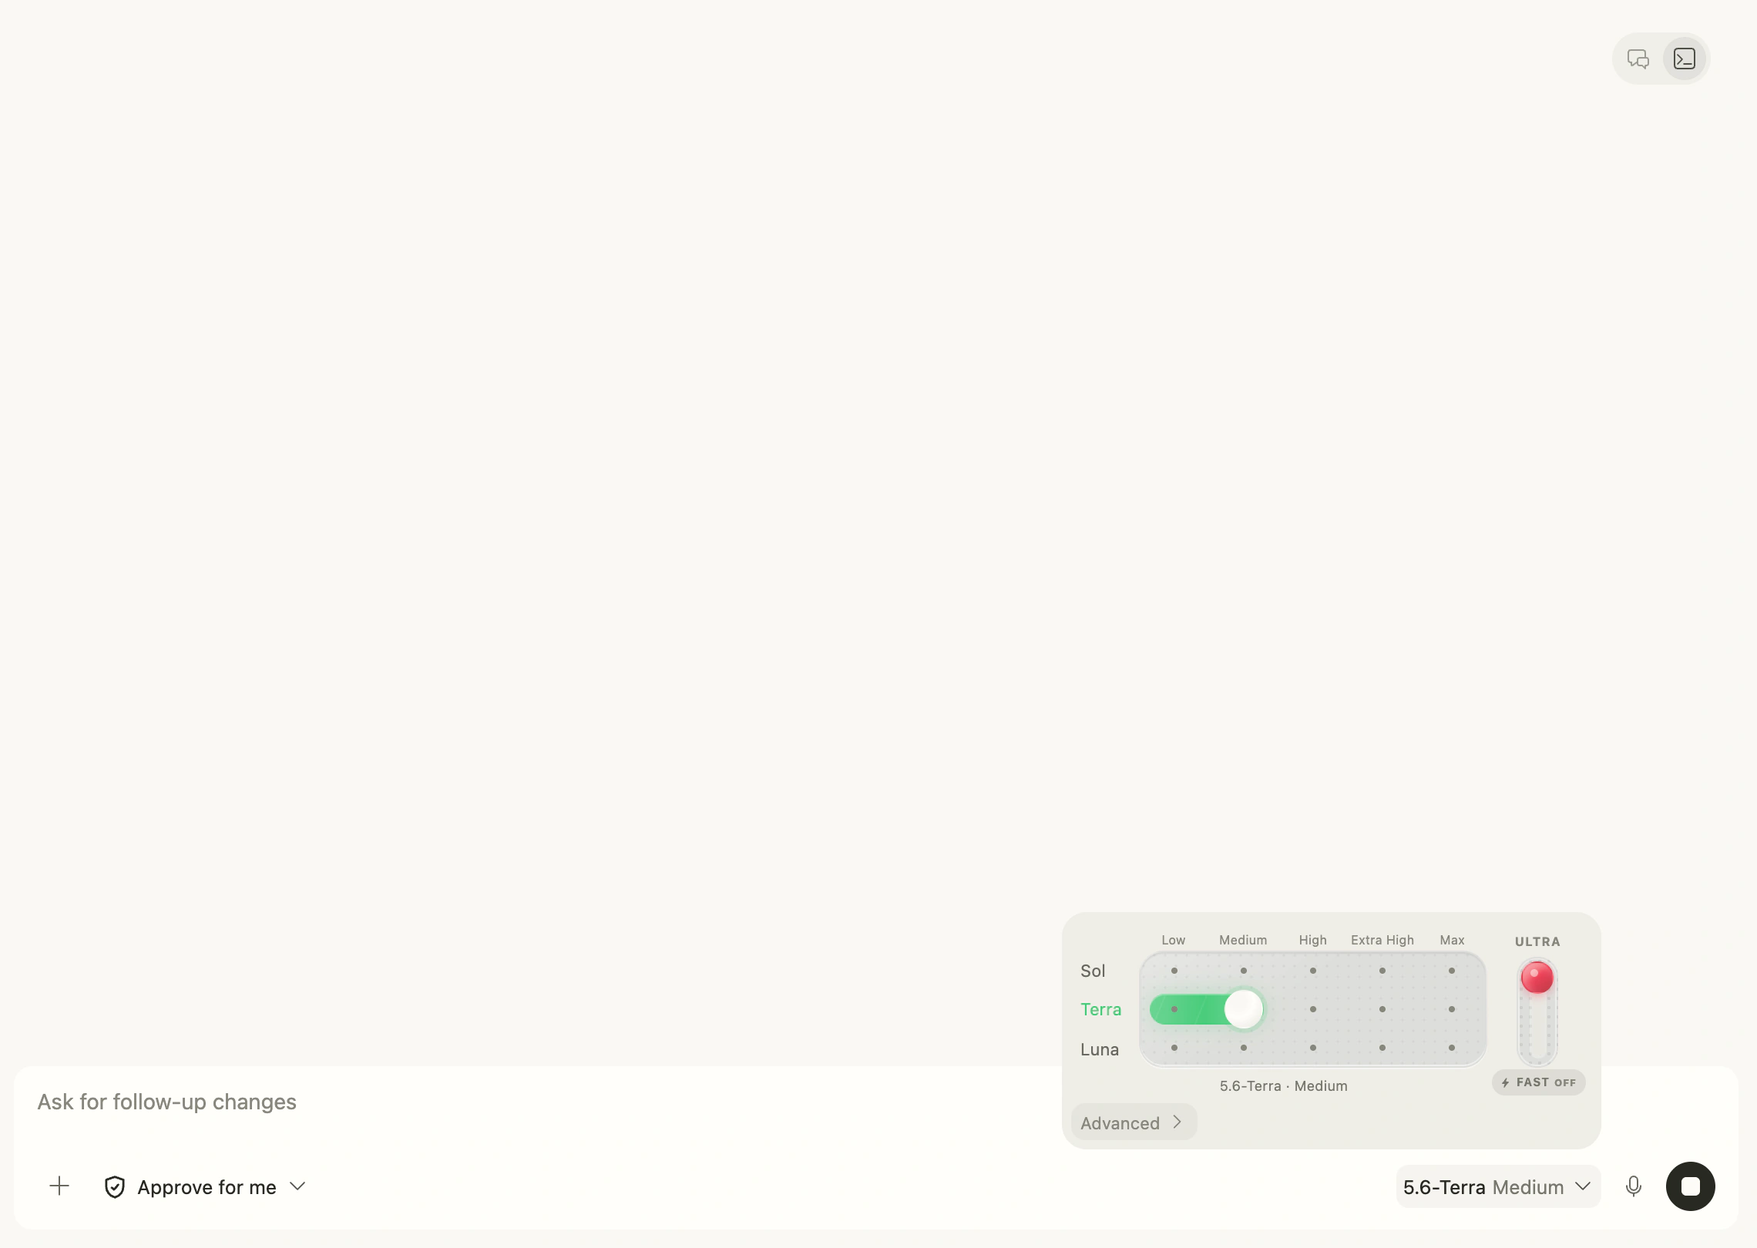
Task: Select the Sol model row label
Action: [x=1093, y=971]
